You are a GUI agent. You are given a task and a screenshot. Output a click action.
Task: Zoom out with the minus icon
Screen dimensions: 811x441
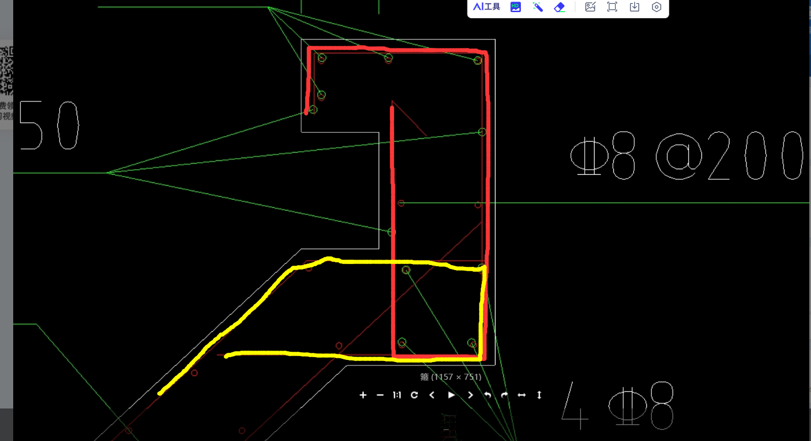pos(380,395)
